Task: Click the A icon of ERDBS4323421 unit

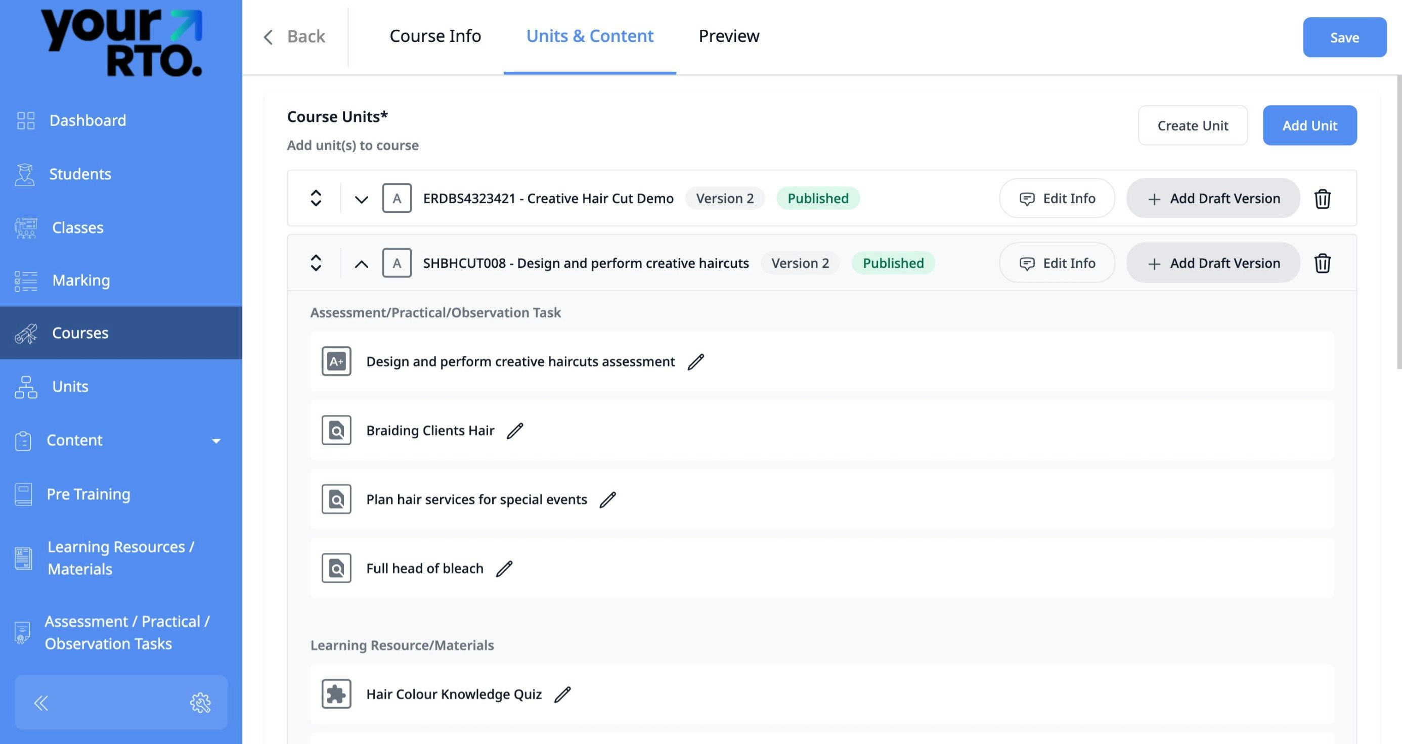Action: tap(397, 198)
